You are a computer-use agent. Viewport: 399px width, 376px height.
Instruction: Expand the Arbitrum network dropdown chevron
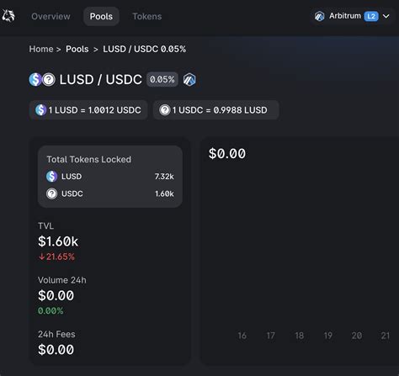(386, 16)
